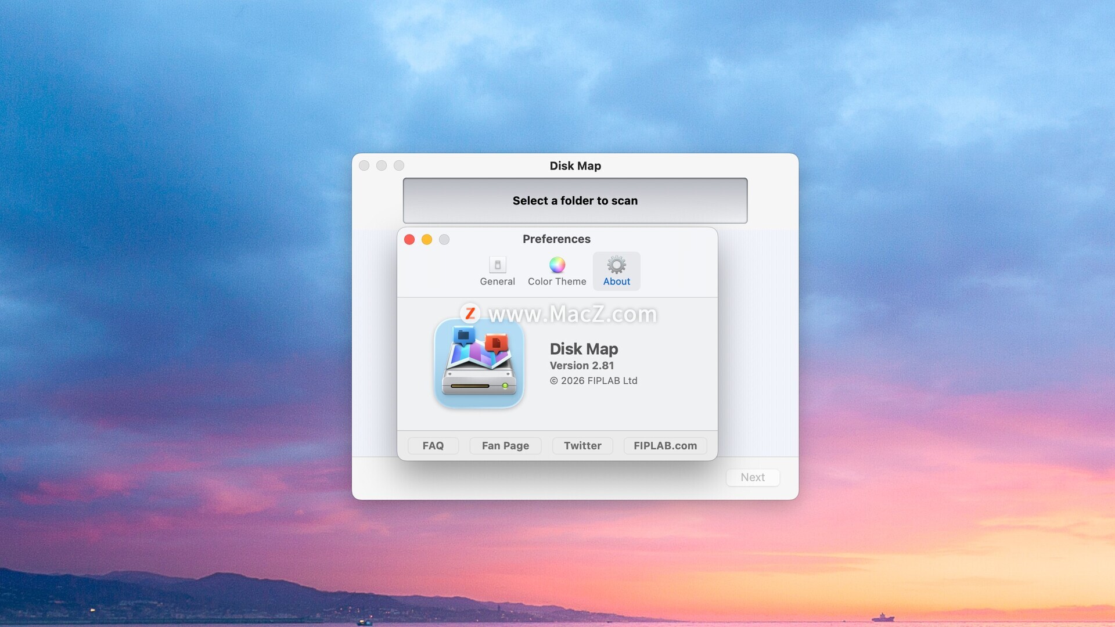Viewport: 1115px width, 627px height.
Task: Open the General preferences icon
Action: coord(497,265)
